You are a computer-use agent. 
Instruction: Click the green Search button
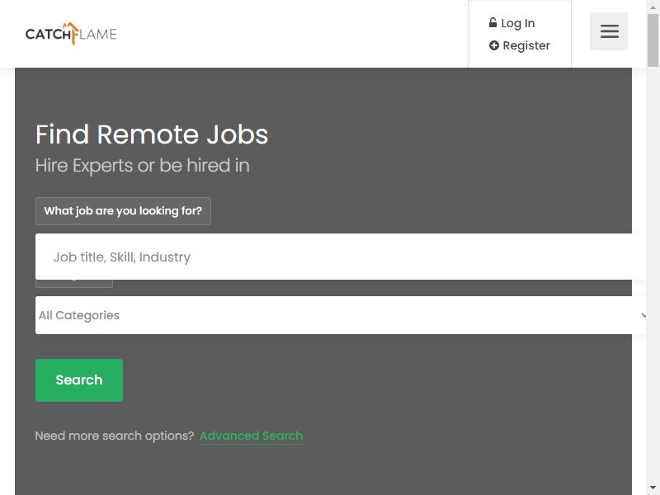click(x=79, y=380)
